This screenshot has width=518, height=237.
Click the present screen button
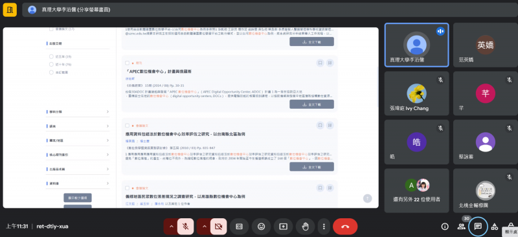click(x=283, y=227)
